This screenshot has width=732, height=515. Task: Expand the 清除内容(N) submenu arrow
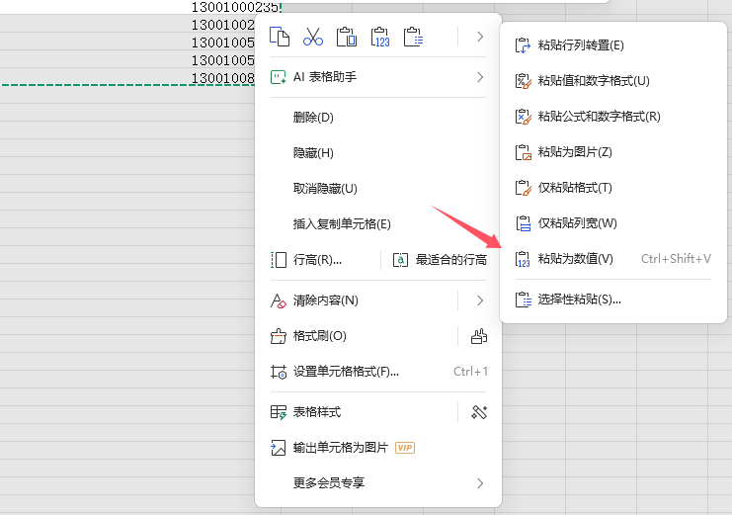(x=480, y=300)
